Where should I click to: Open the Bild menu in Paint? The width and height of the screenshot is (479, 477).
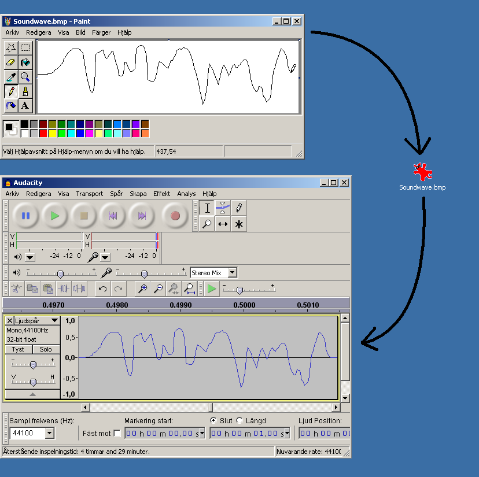pos(80,32)
